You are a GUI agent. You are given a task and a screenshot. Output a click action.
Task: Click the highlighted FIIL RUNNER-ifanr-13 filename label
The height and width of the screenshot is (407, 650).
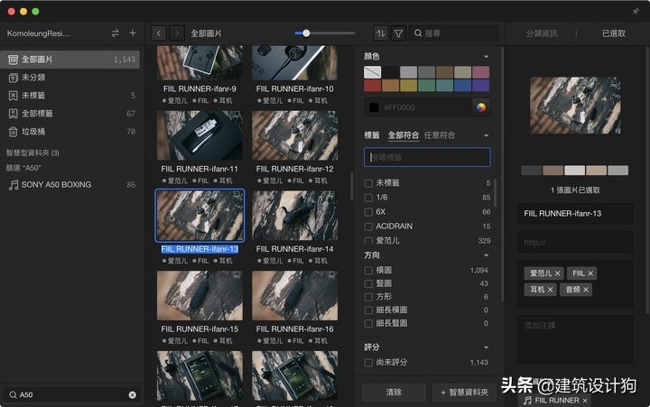point(200,249)
